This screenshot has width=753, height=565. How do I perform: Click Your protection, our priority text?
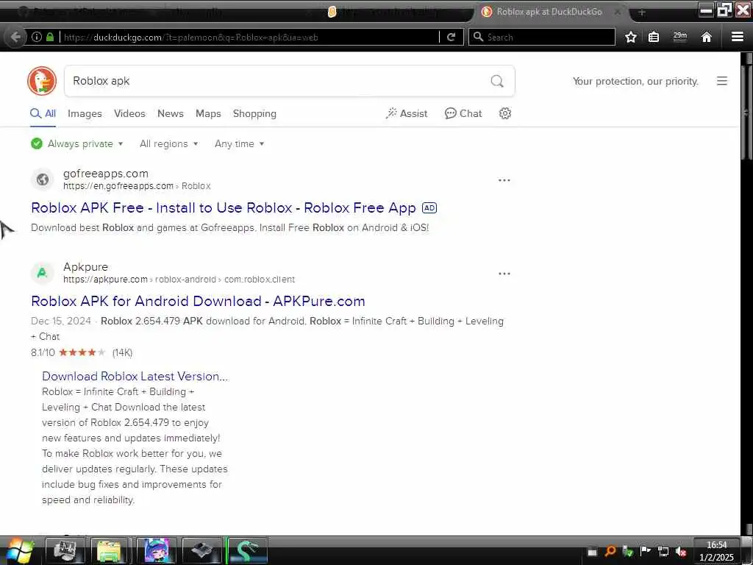click(635, 81)
